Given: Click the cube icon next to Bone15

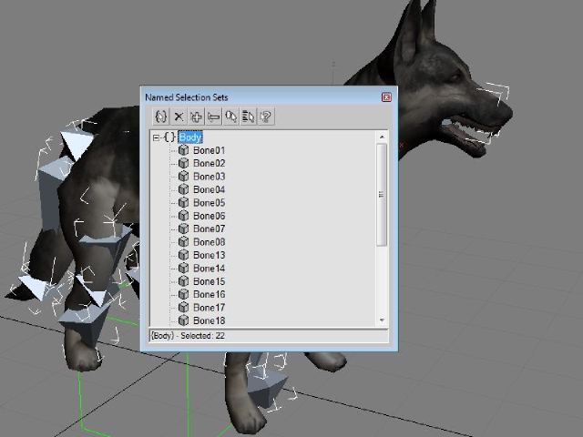Looking at the screenshot, I should [x=183, y=281].
